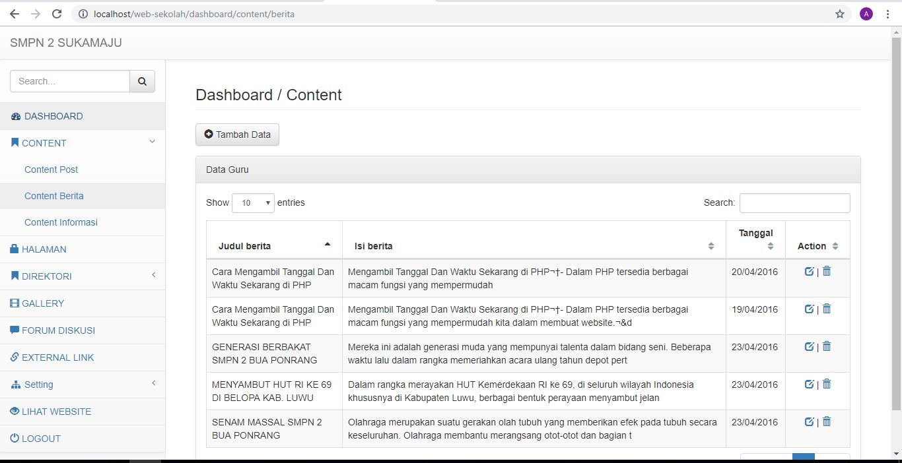Open Content Post from sidebar
Image resolution: width=902 pixels, height=463 pixels.
pyautogui.click(x=51, y=170)
